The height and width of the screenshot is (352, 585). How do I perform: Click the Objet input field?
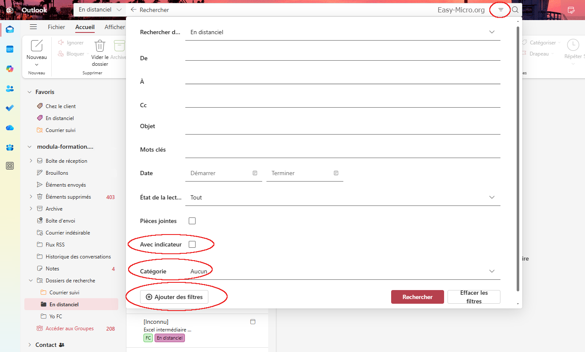pos(342,126)
